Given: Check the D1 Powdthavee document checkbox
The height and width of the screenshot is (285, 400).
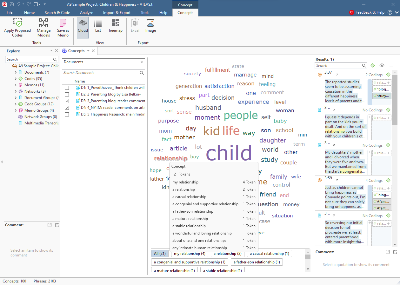Looking at the screenshot, I should 67,88.
